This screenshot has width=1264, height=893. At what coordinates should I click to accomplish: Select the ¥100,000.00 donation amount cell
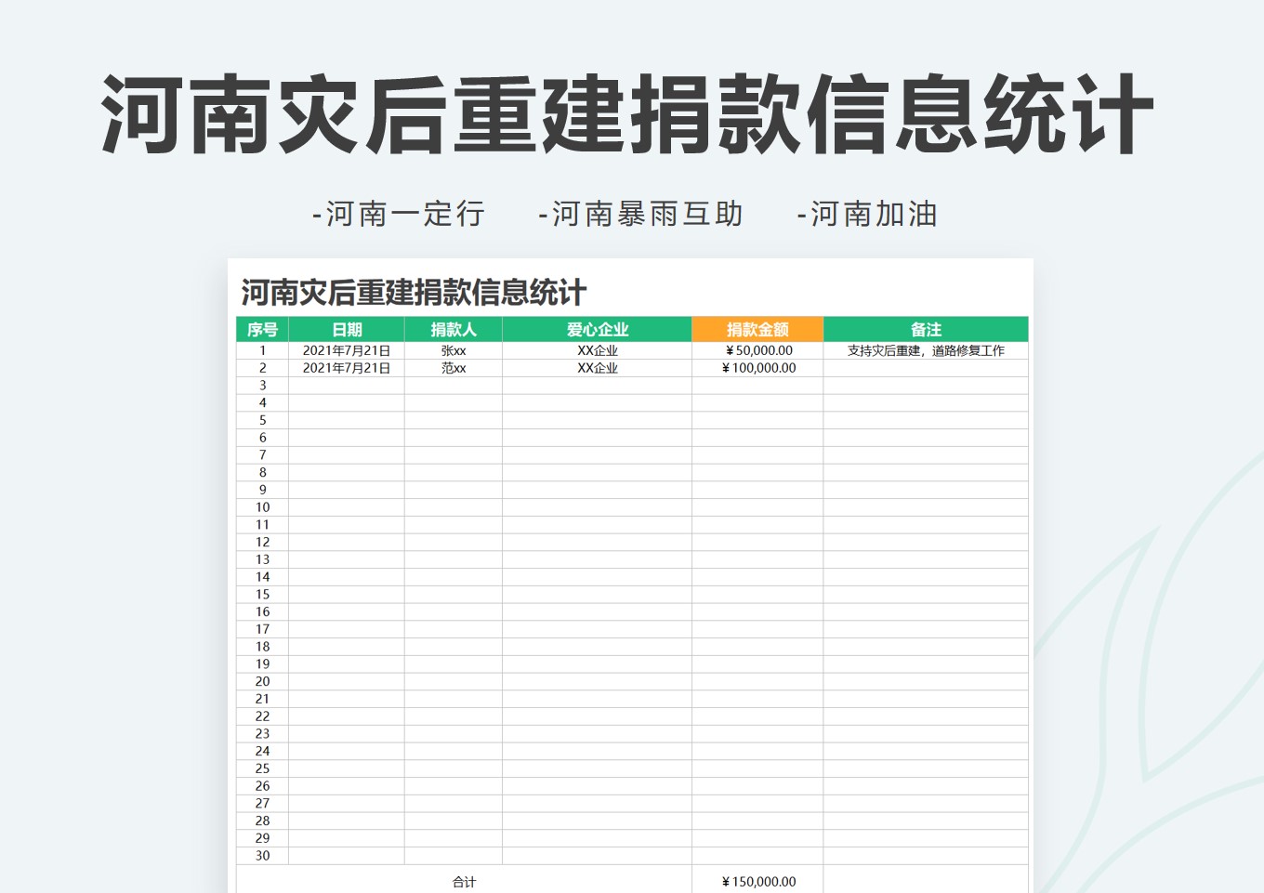pyautogui.click(x=757, y=367)
